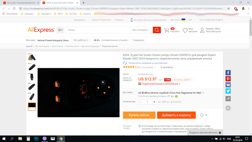This screenshot has height=142, width=252.
Task: Expand the Помощь dropdown
Action: pos(120,20)
